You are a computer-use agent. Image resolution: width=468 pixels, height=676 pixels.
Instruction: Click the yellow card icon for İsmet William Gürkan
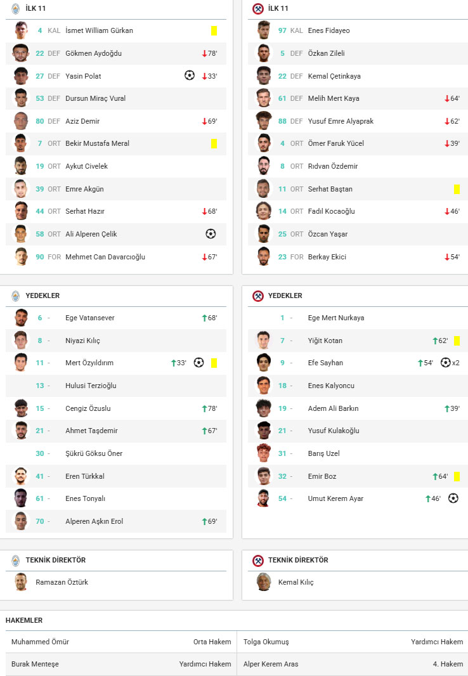point(214,30)
